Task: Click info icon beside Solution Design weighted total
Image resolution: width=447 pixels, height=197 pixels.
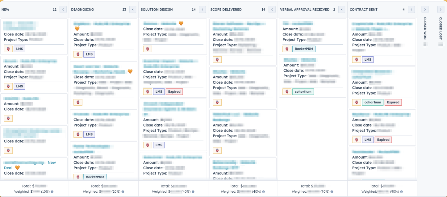Action: (192, 192)
